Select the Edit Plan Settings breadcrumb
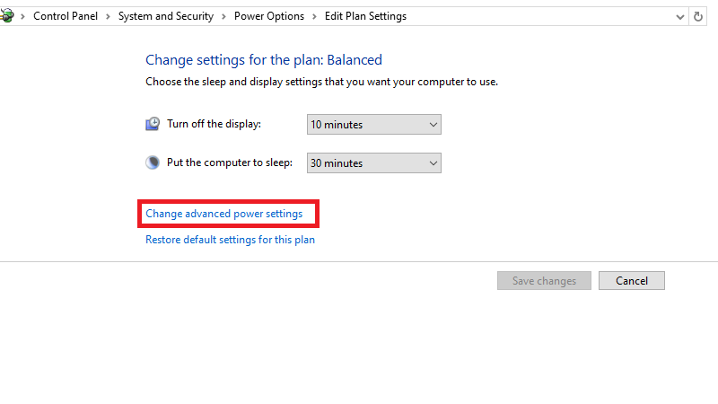This screenshot has width=718, height=404. point(365,16)
